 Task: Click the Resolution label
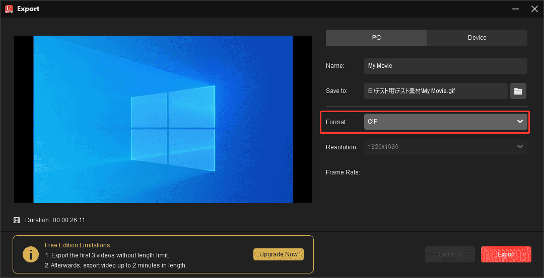click(x=342, y=147)
